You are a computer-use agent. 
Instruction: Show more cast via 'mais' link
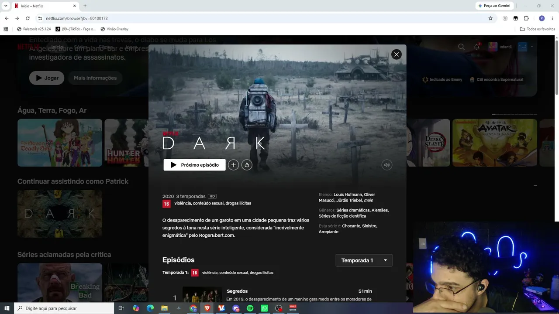[x=368, y=201]
